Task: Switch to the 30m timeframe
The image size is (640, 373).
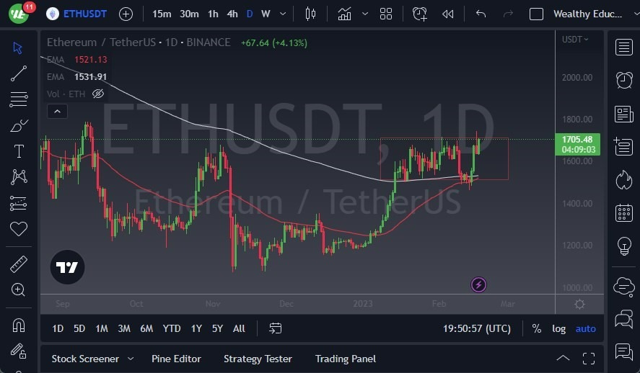Action: pyautogui.click(x=189, y=14)
